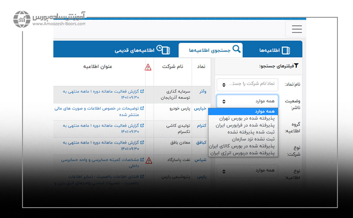Open the hamburger menu at top right
The height and width of the screenshot is (218, 353).
tap(296, 29)
